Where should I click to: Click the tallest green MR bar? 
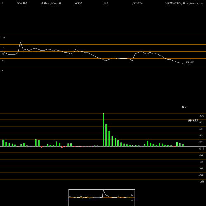click(x=103, y=130)
